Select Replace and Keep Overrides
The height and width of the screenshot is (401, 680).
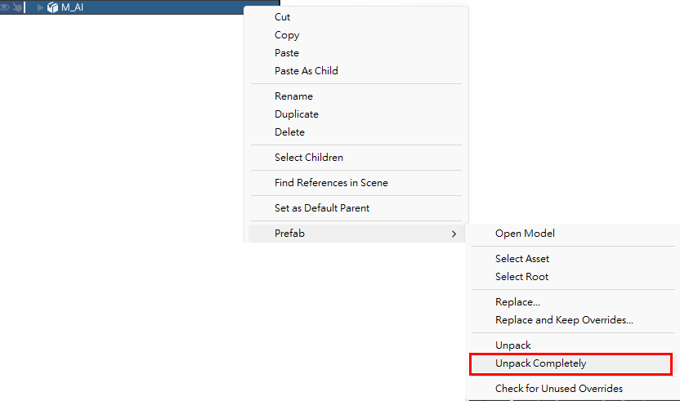(564, 320)
